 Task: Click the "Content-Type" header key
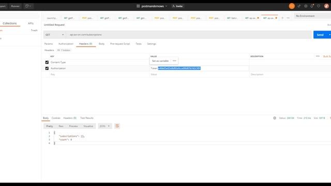(58, 62)
